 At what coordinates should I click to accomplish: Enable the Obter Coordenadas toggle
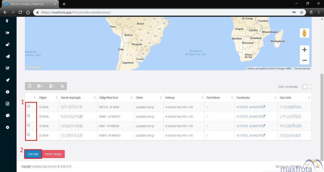tap(307, 87)
